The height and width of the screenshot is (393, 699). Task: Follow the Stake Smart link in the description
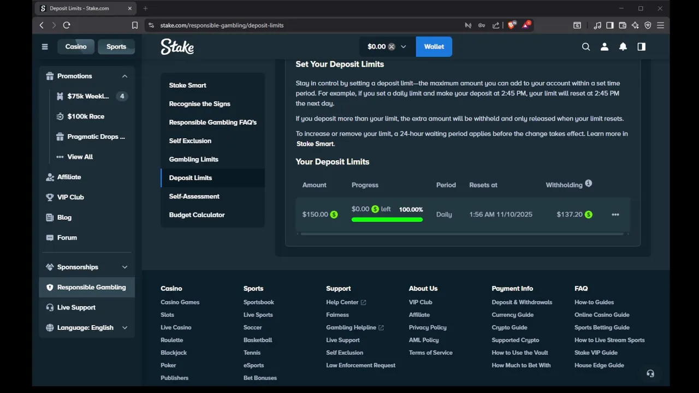point(315,144)
